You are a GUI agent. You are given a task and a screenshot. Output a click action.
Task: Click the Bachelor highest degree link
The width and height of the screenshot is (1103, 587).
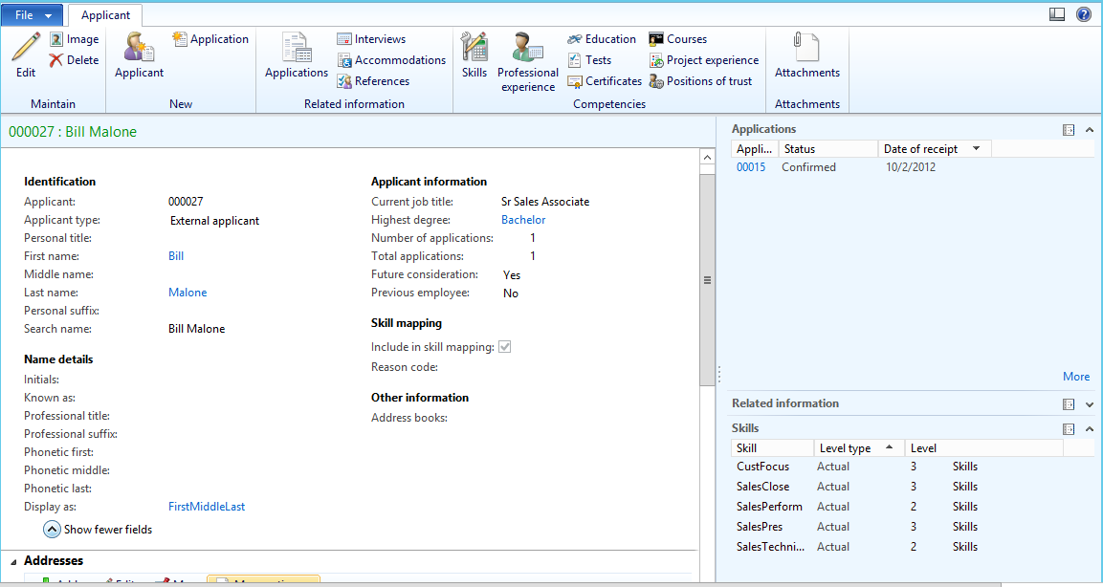tap(523, 220)
